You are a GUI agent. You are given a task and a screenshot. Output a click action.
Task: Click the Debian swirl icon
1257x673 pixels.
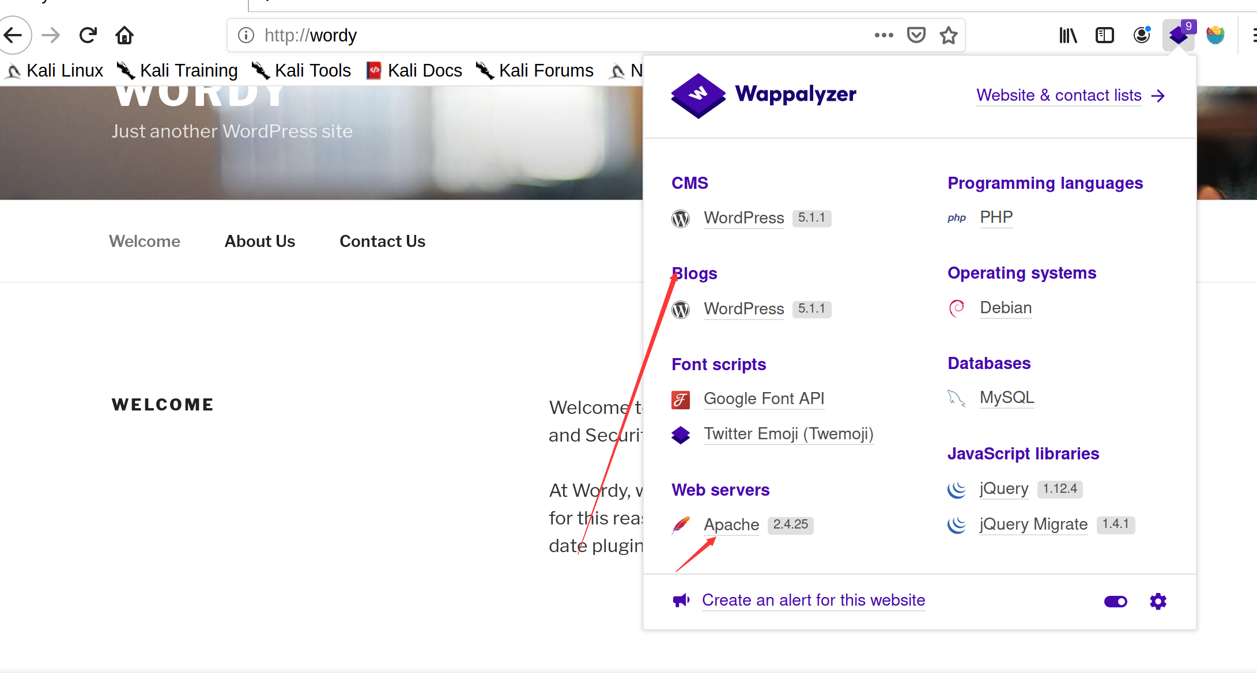pos(957,309)
